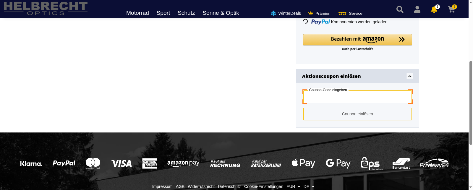Click the Przelewy24 logo
Viewport: 473px width, 190px height.
pos(434,163)
